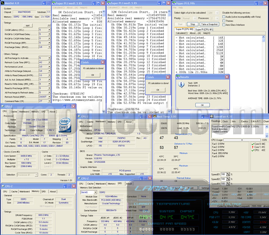Open the Exotics tab in SpeedFan
The image size is (269, 235).
pos(244,121)
